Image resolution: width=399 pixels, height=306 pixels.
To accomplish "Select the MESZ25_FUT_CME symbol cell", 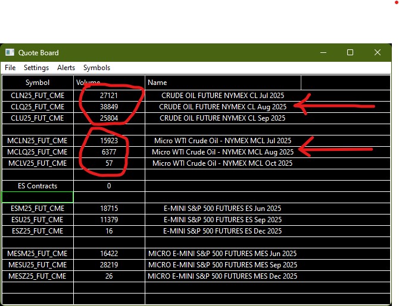I will 38,276.
